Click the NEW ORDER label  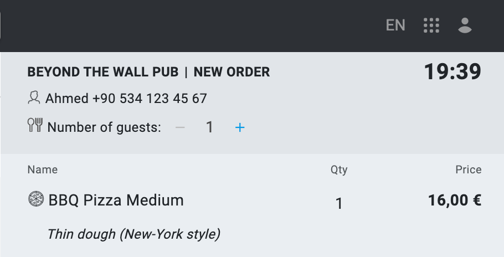coord(232,72)
